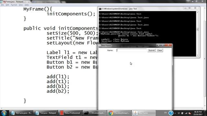207x116 pixels.
Task: Click 'symbol: class Butotn' error line in cmd
Action: pos(114,39)
